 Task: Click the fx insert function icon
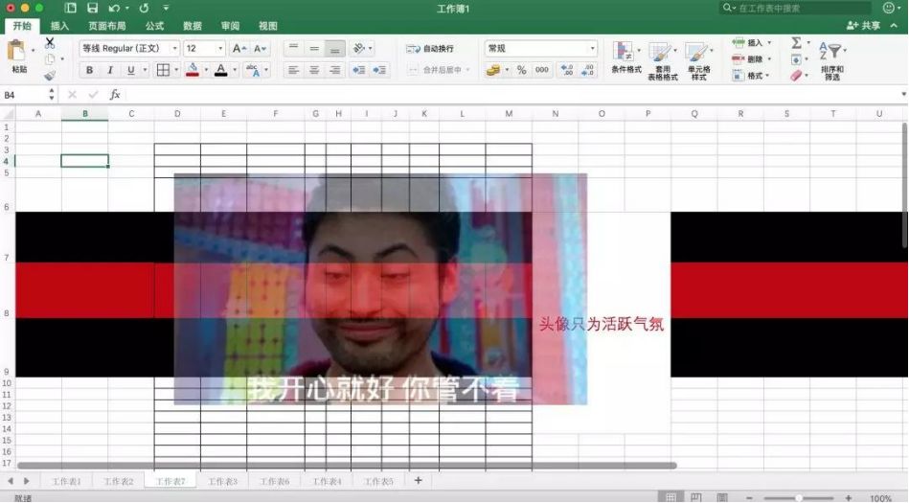pos(115,95)
